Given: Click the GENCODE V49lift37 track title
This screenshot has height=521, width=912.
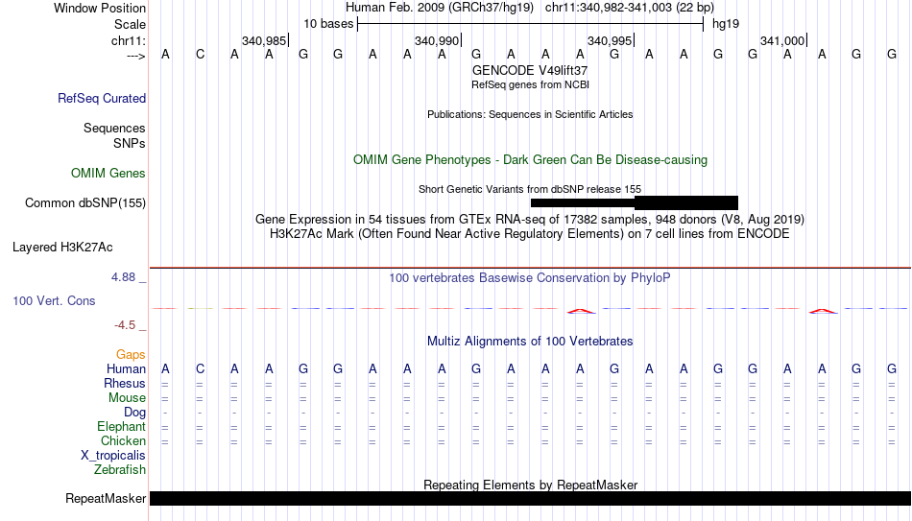Looking at the screenshot, I should tap(530, 70).
